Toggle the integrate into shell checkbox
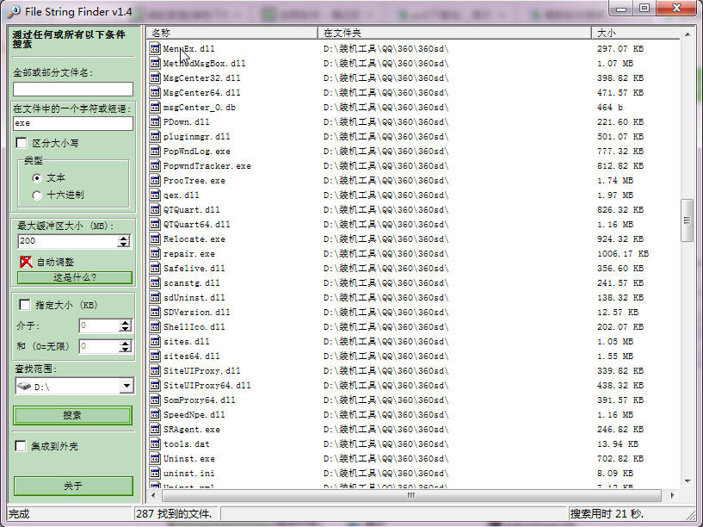The width and height of the screenshot is (703, 527). (21, 446)
